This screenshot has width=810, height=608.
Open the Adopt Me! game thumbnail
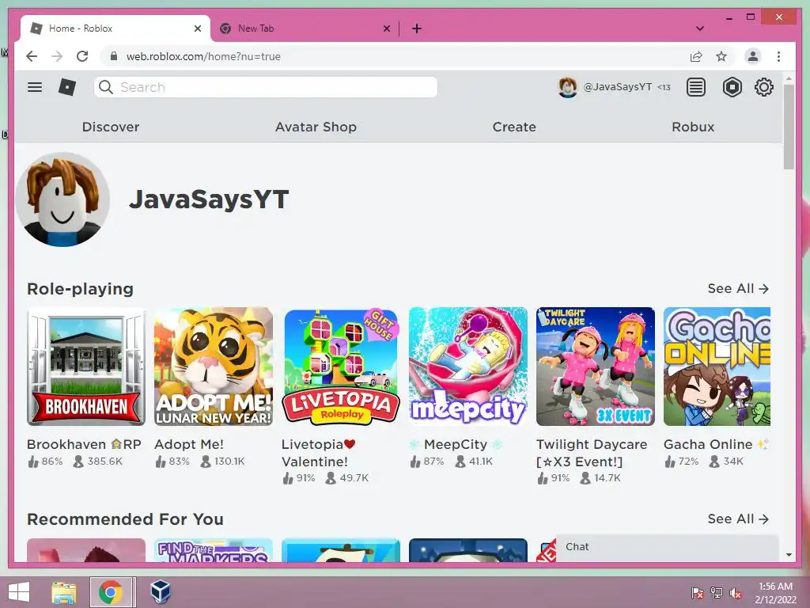pos(214,367)
